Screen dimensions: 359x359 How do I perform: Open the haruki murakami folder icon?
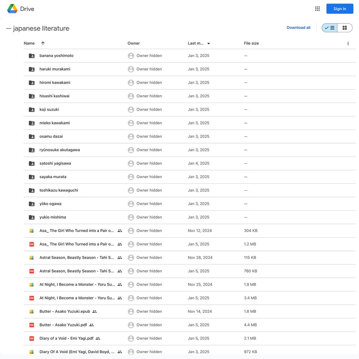pyautogui.click(x=32, y=69)
